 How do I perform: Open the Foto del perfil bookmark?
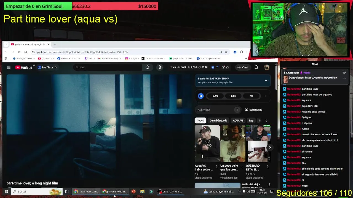tap(209, 59)
